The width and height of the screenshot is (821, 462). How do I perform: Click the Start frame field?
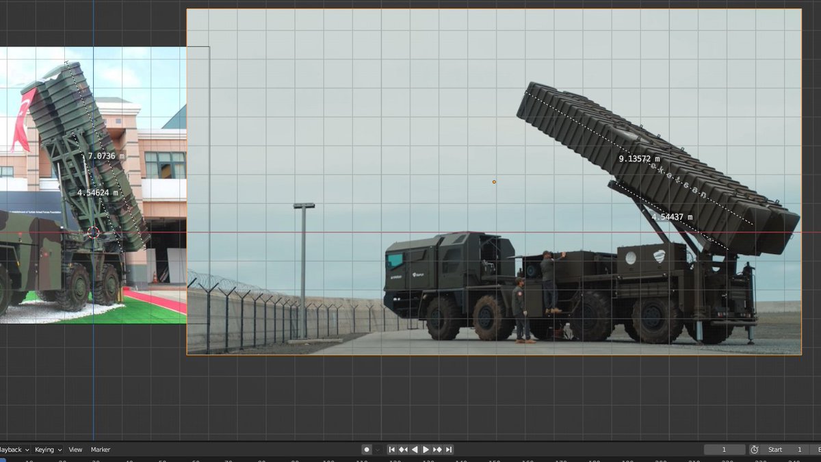[785, 450]
